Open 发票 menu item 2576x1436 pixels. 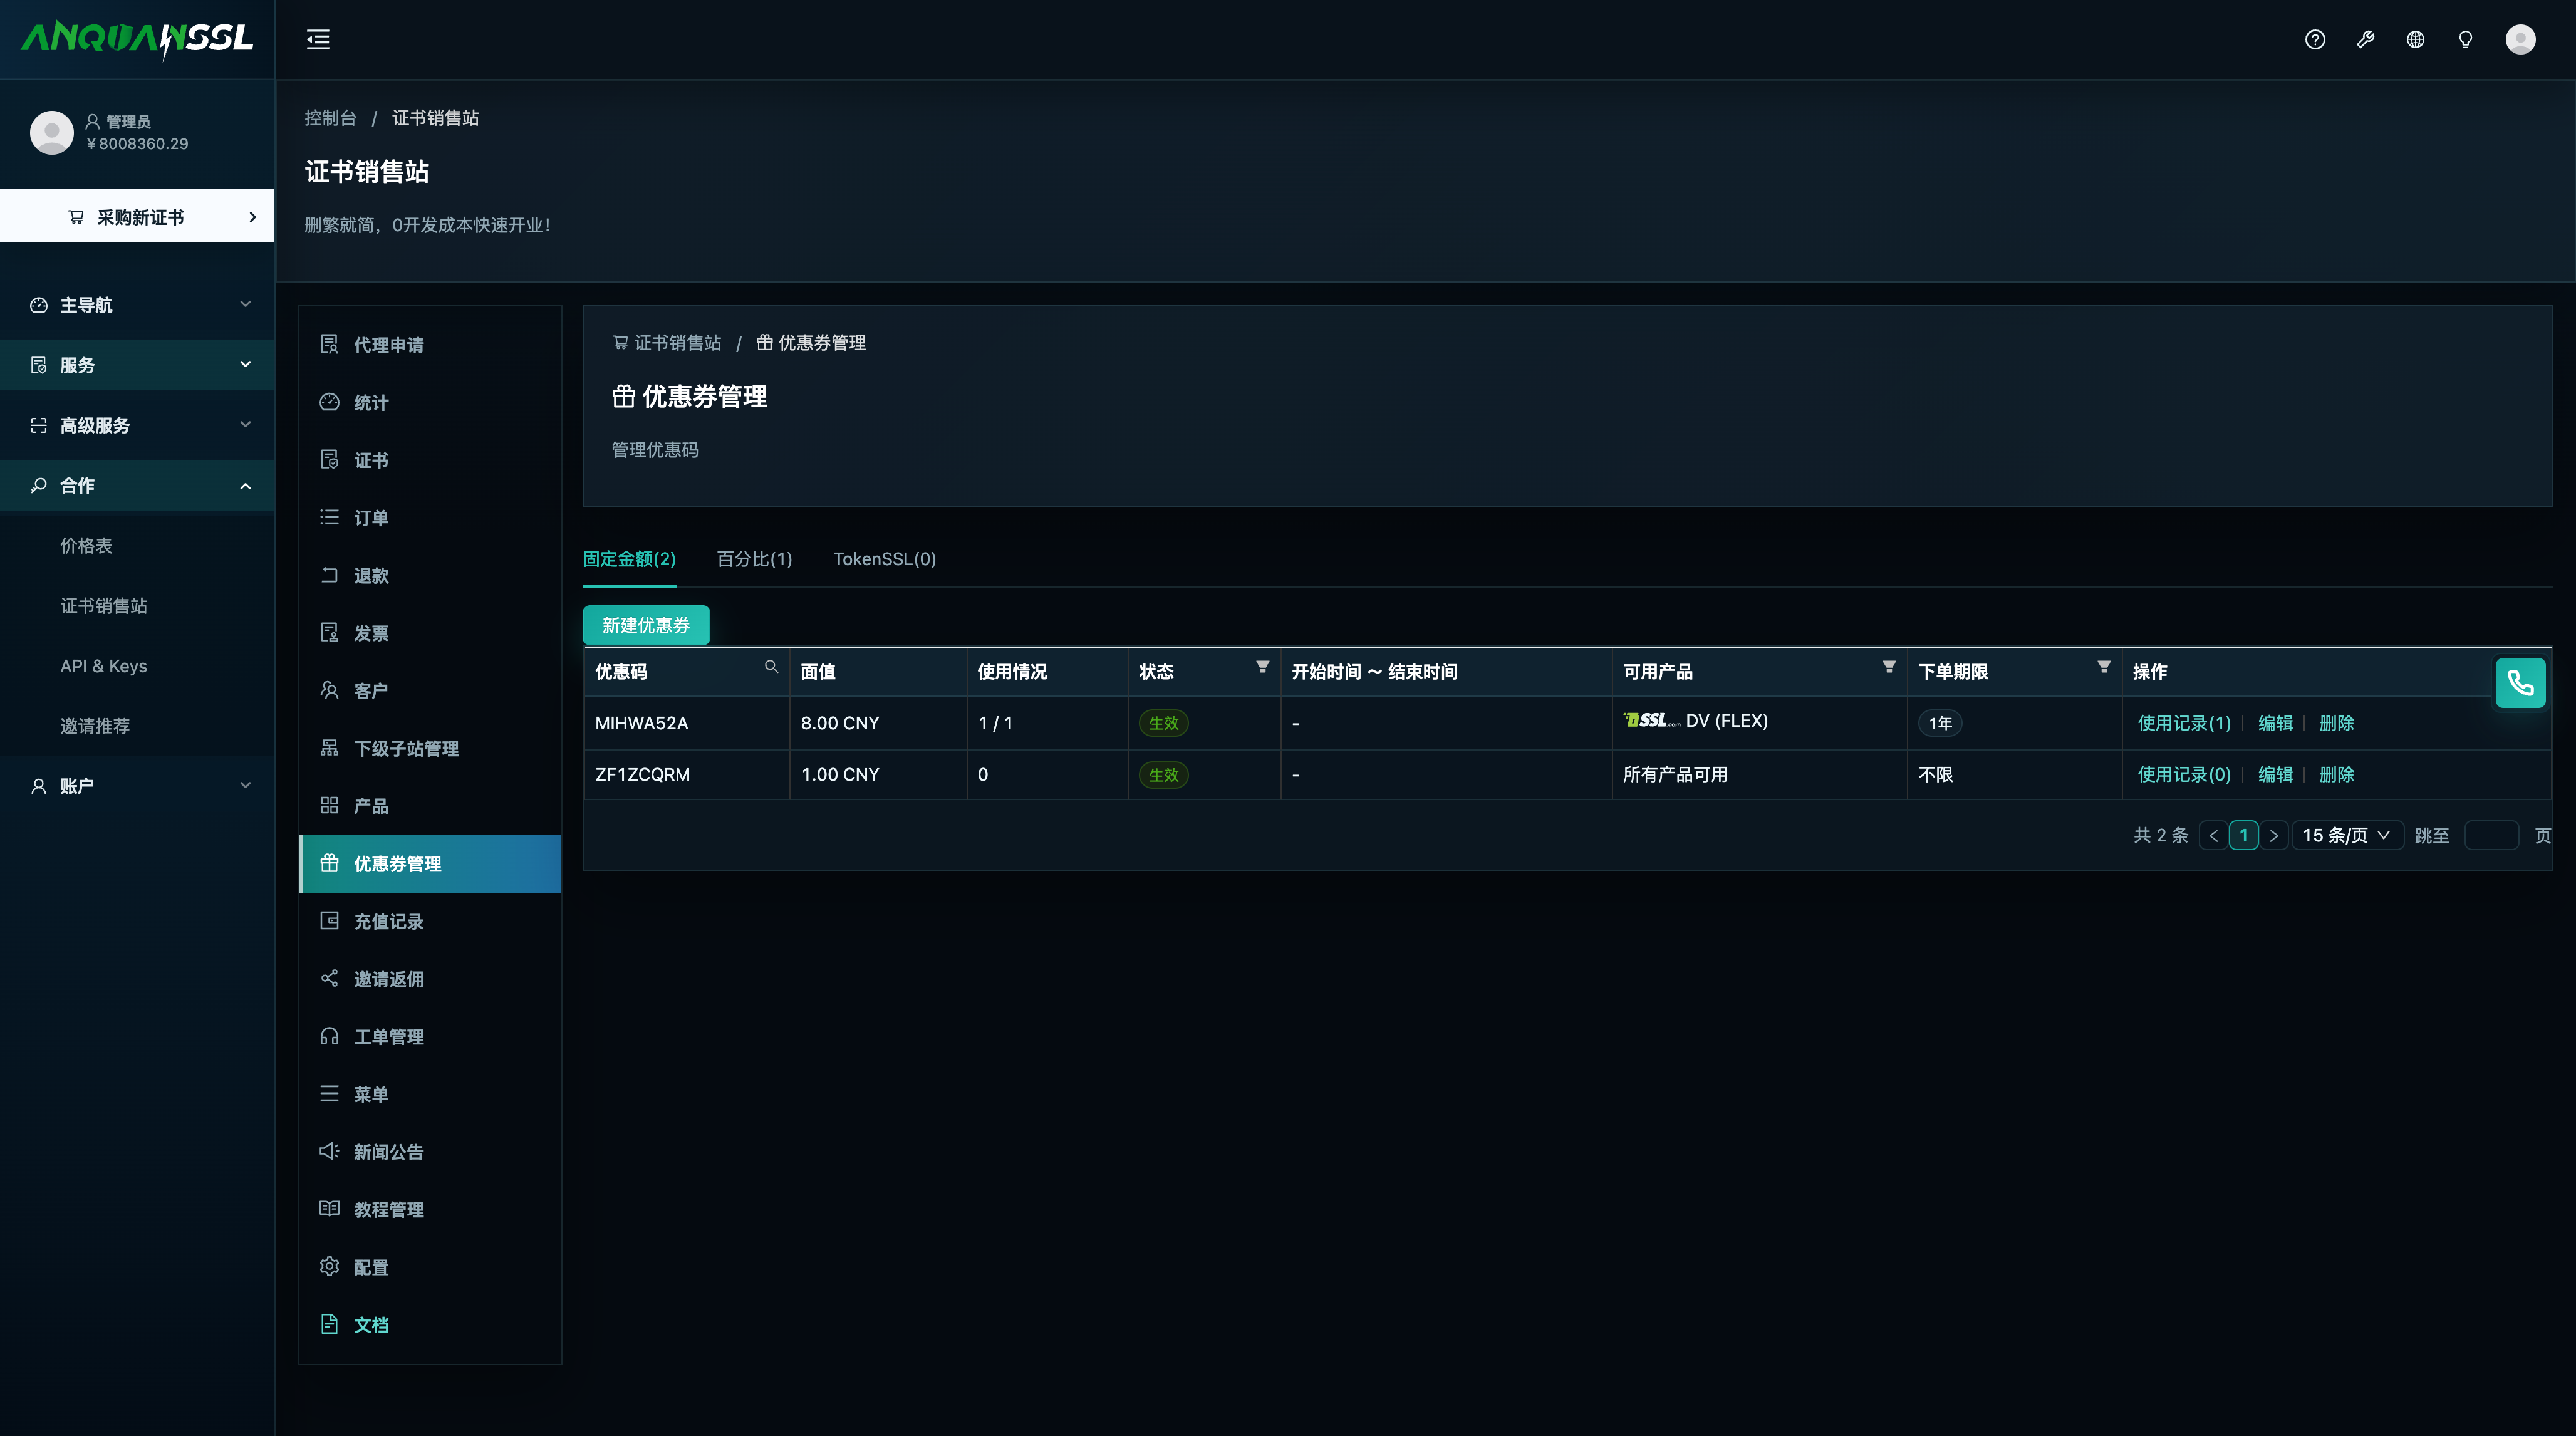pos(430,633)
